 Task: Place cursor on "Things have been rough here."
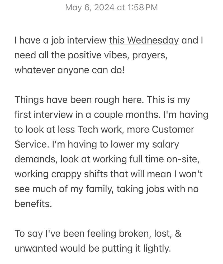(x=79, y=100)
